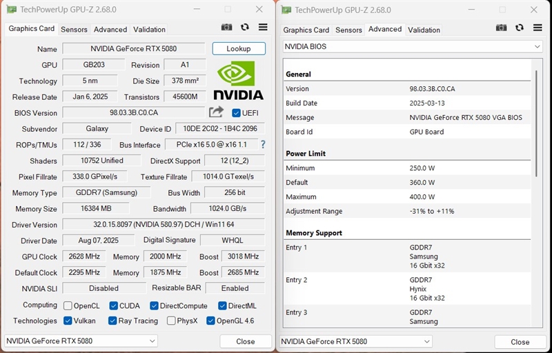This screenshot has width=552, height=353.
Task: Switch to Sensors tab in left window
Action: pyautogui.click(x=74, y=30)
